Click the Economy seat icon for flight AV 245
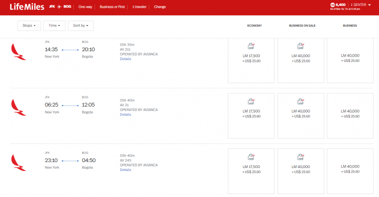The width and height of the screenshot is (379, 197). pos(251,157)
